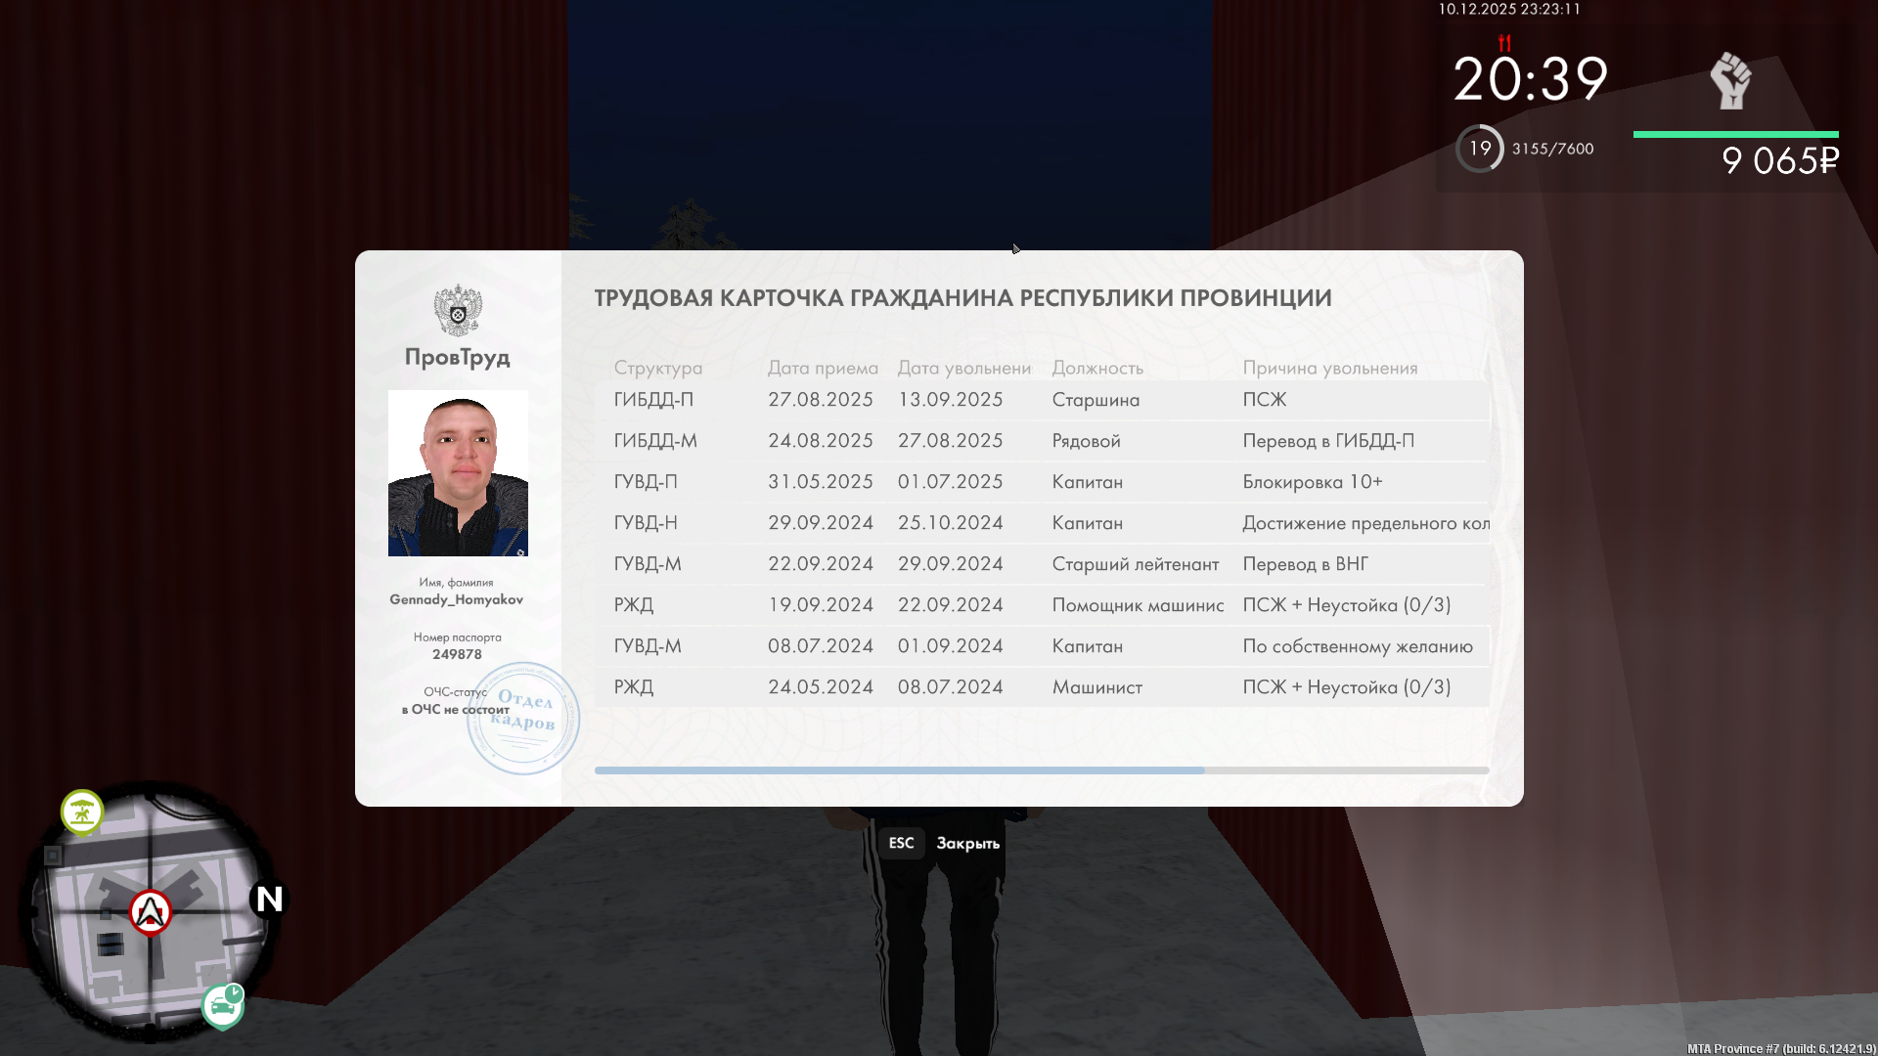Click the ProvTrud coat of arms emblem
Screen dimensions: 1878x1056
point(458,310)
